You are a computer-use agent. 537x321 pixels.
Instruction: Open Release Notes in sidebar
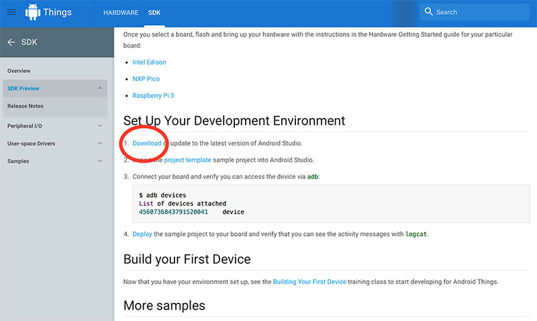26,106
